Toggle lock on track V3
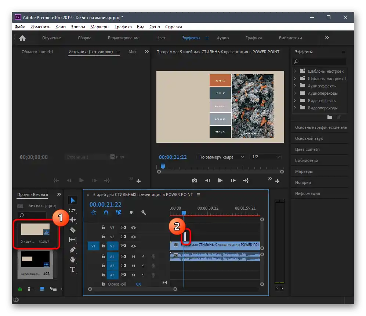 point(103,228)
